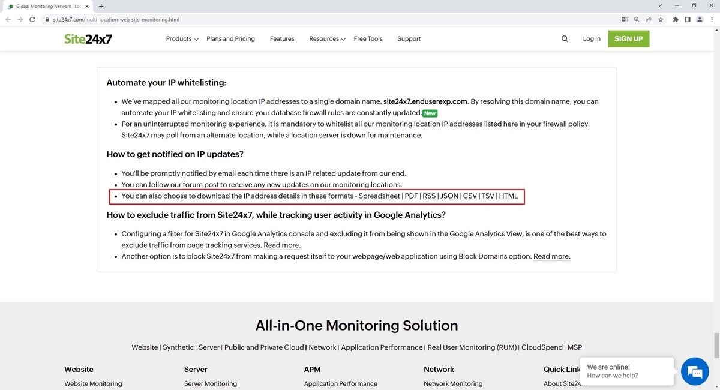Open Real User Monitoring (RUM) link
This screenshot has width=720, height=390.
(x=472, y=347)
